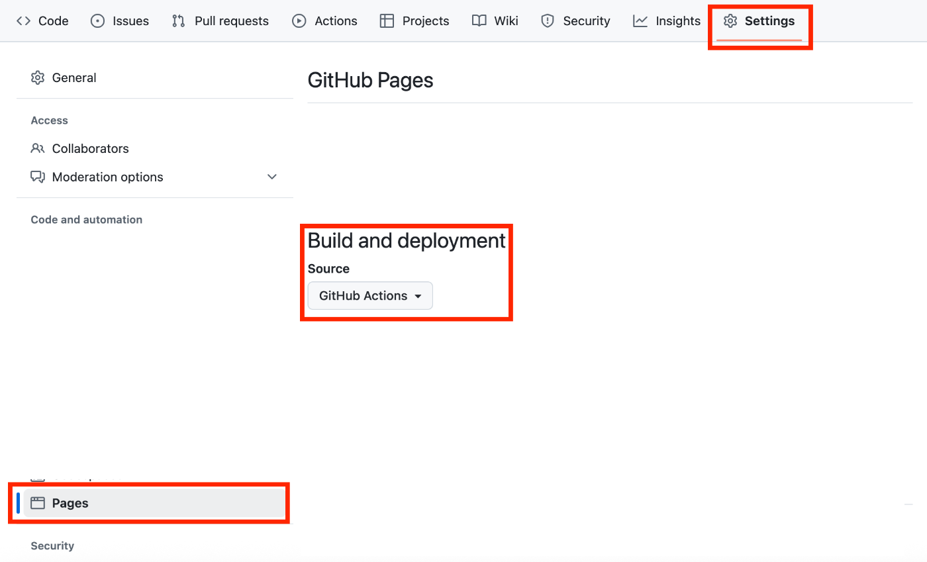927x562 pixels.
Task: Open General settings in sidebar
Action: pos(155,77)
